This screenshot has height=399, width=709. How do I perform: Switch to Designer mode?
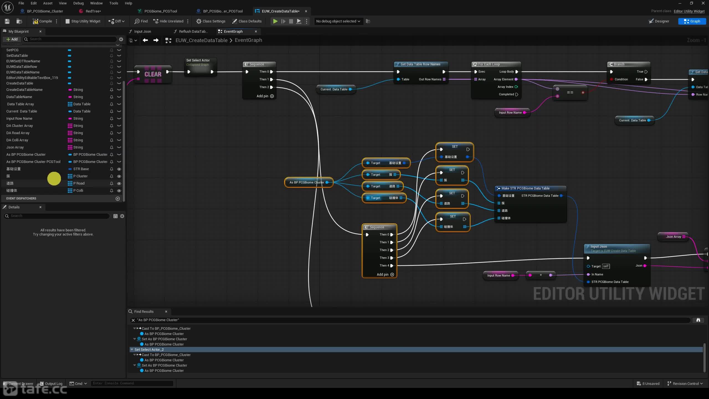click(659, 21)
